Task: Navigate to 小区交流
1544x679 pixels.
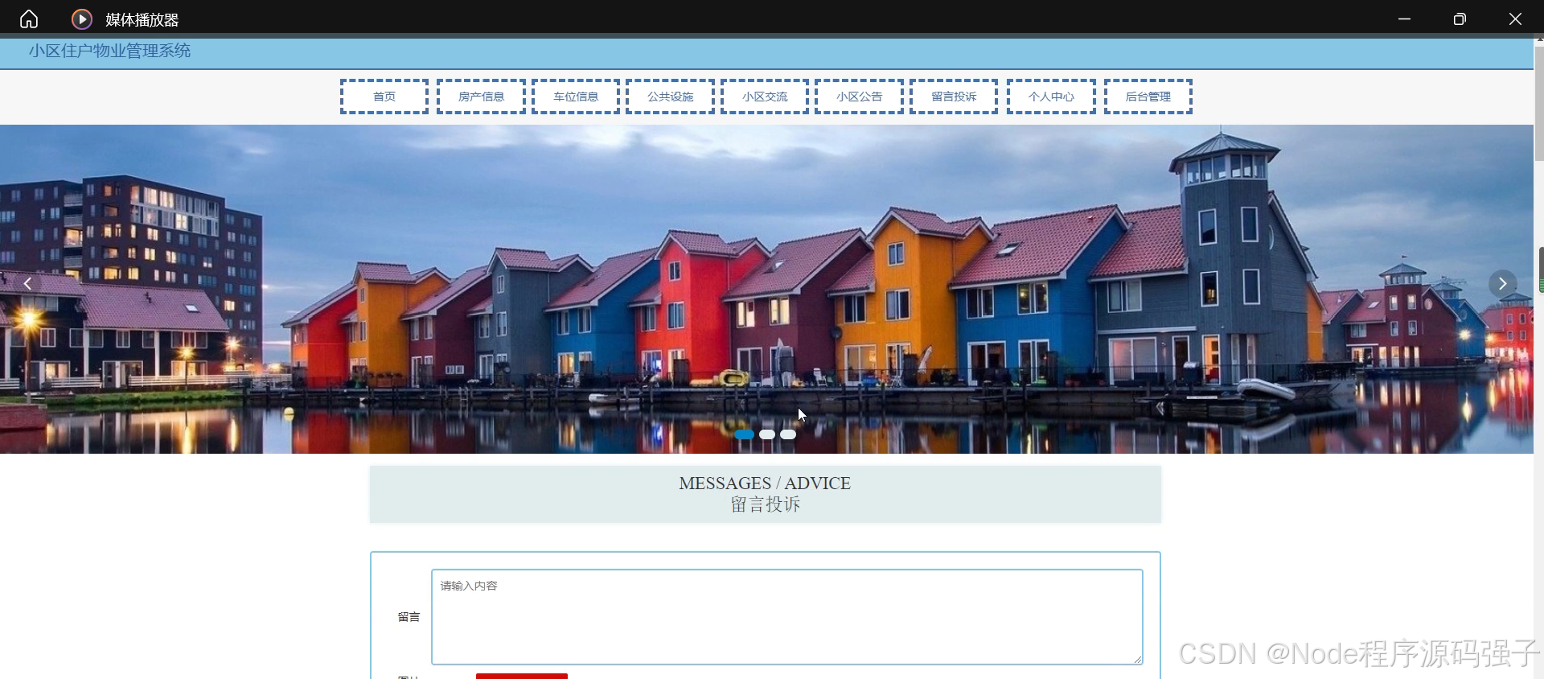Action: pyautogui.click(x=765, y=97)
